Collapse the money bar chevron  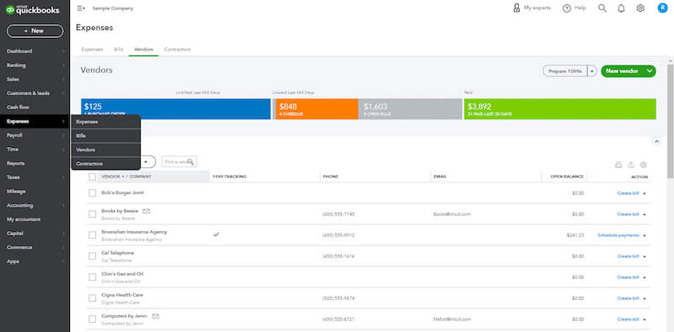pyautogui.click(x=656, y=141)
